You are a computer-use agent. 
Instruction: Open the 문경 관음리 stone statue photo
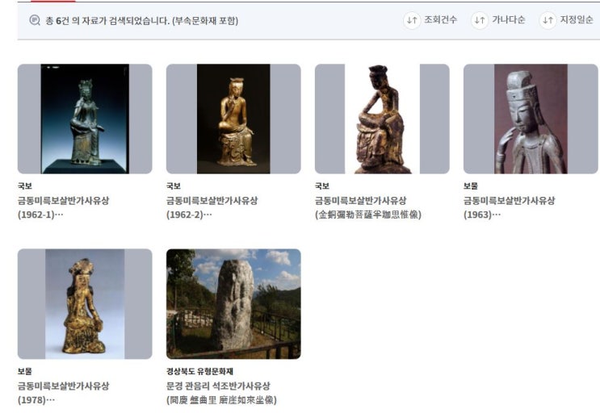pos(233,304)
